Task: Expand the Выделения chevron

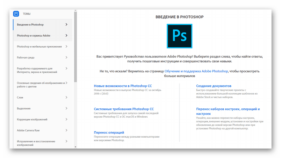Action: pos(66,108)
